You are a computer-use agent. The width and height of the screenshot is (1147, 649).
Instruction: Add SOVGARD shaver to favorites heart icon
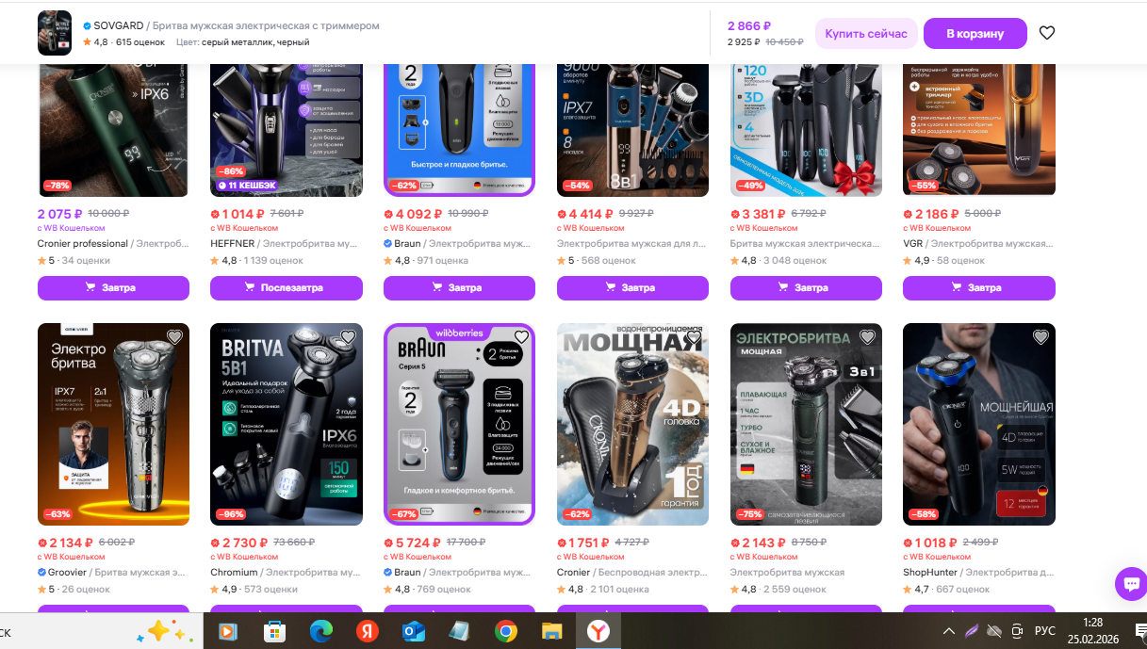[1046, 33]
